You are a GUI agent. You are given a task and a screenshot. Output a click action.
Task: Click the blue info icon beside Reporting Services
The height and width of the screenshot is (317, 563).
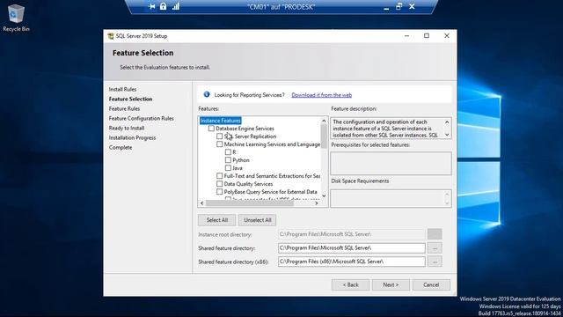[x=207, y=94]
